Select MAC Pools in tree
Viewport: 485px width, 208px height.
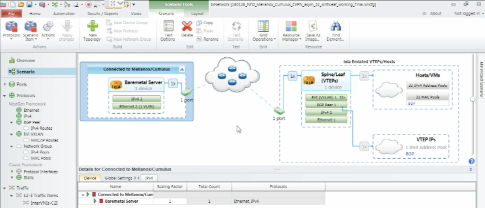click(x=41, y=158)
